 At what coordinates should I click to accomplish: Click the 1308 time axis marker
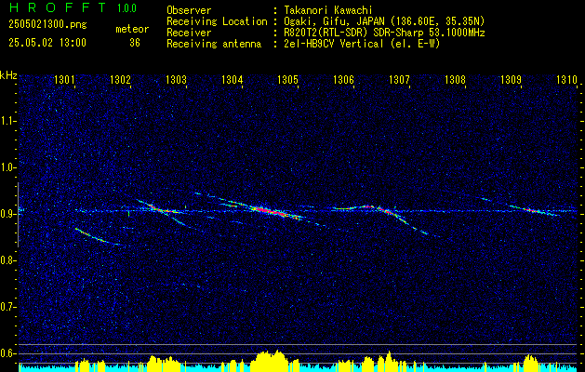click(x=455, y=79)
